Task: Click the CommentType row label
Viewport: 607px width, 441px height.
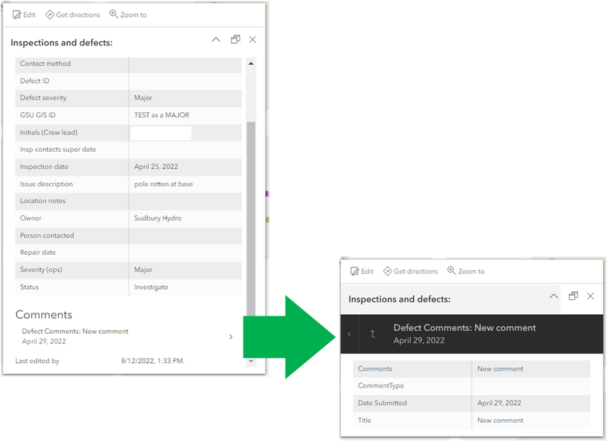Action: (381, 386)
